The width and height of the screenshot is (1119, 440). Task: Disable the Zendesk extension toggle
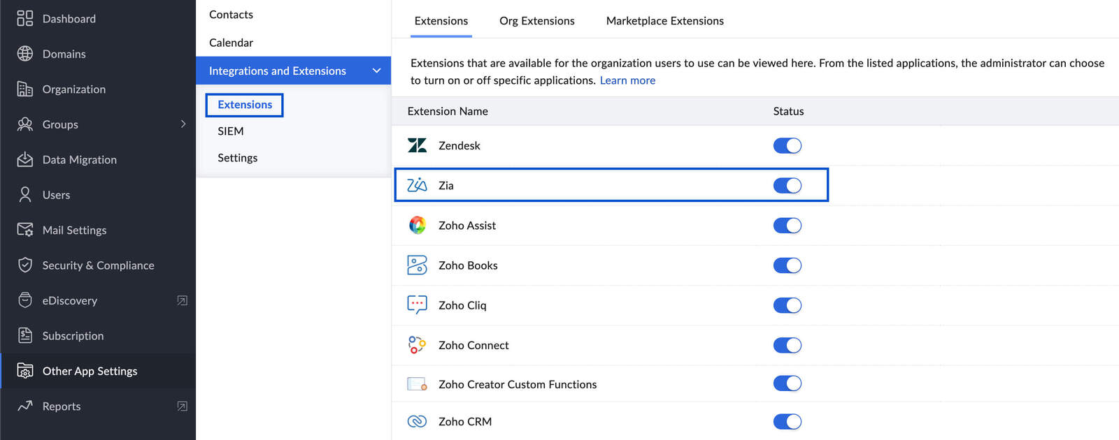coord(787,145)
